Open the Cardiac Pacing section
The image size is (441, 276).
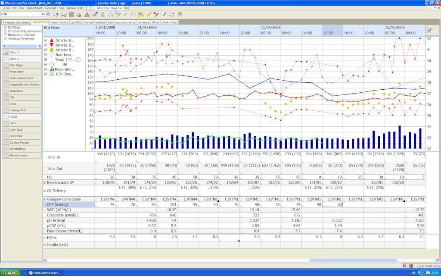tap(22, 142)
